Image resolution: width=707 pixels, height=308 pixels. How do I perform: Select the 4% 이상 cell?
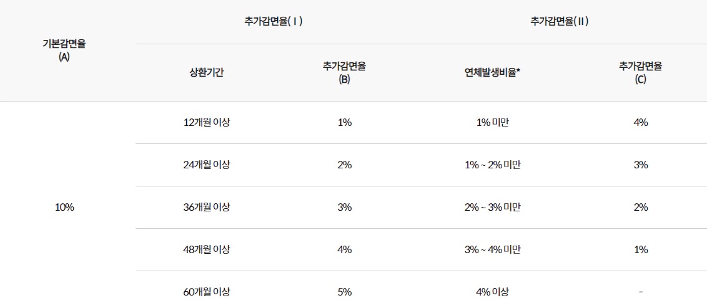tap(492, 292)
